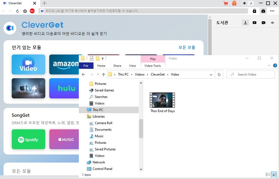Click the new folder icon in quick access toolbar
Image resolution: width=279 pixels, height=179 pixels.
tap(98, 58)
